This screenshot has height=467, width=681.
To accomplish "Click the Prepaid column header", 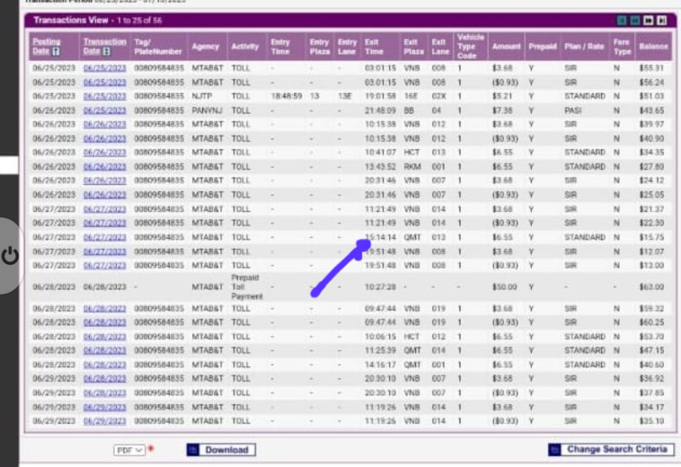I will 543,47.
